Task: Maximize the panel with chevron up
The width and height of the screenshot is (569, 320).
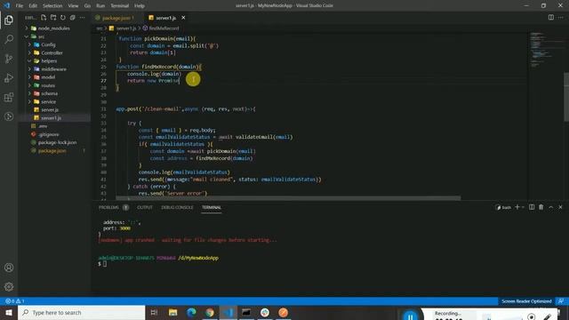Action: 551,207
